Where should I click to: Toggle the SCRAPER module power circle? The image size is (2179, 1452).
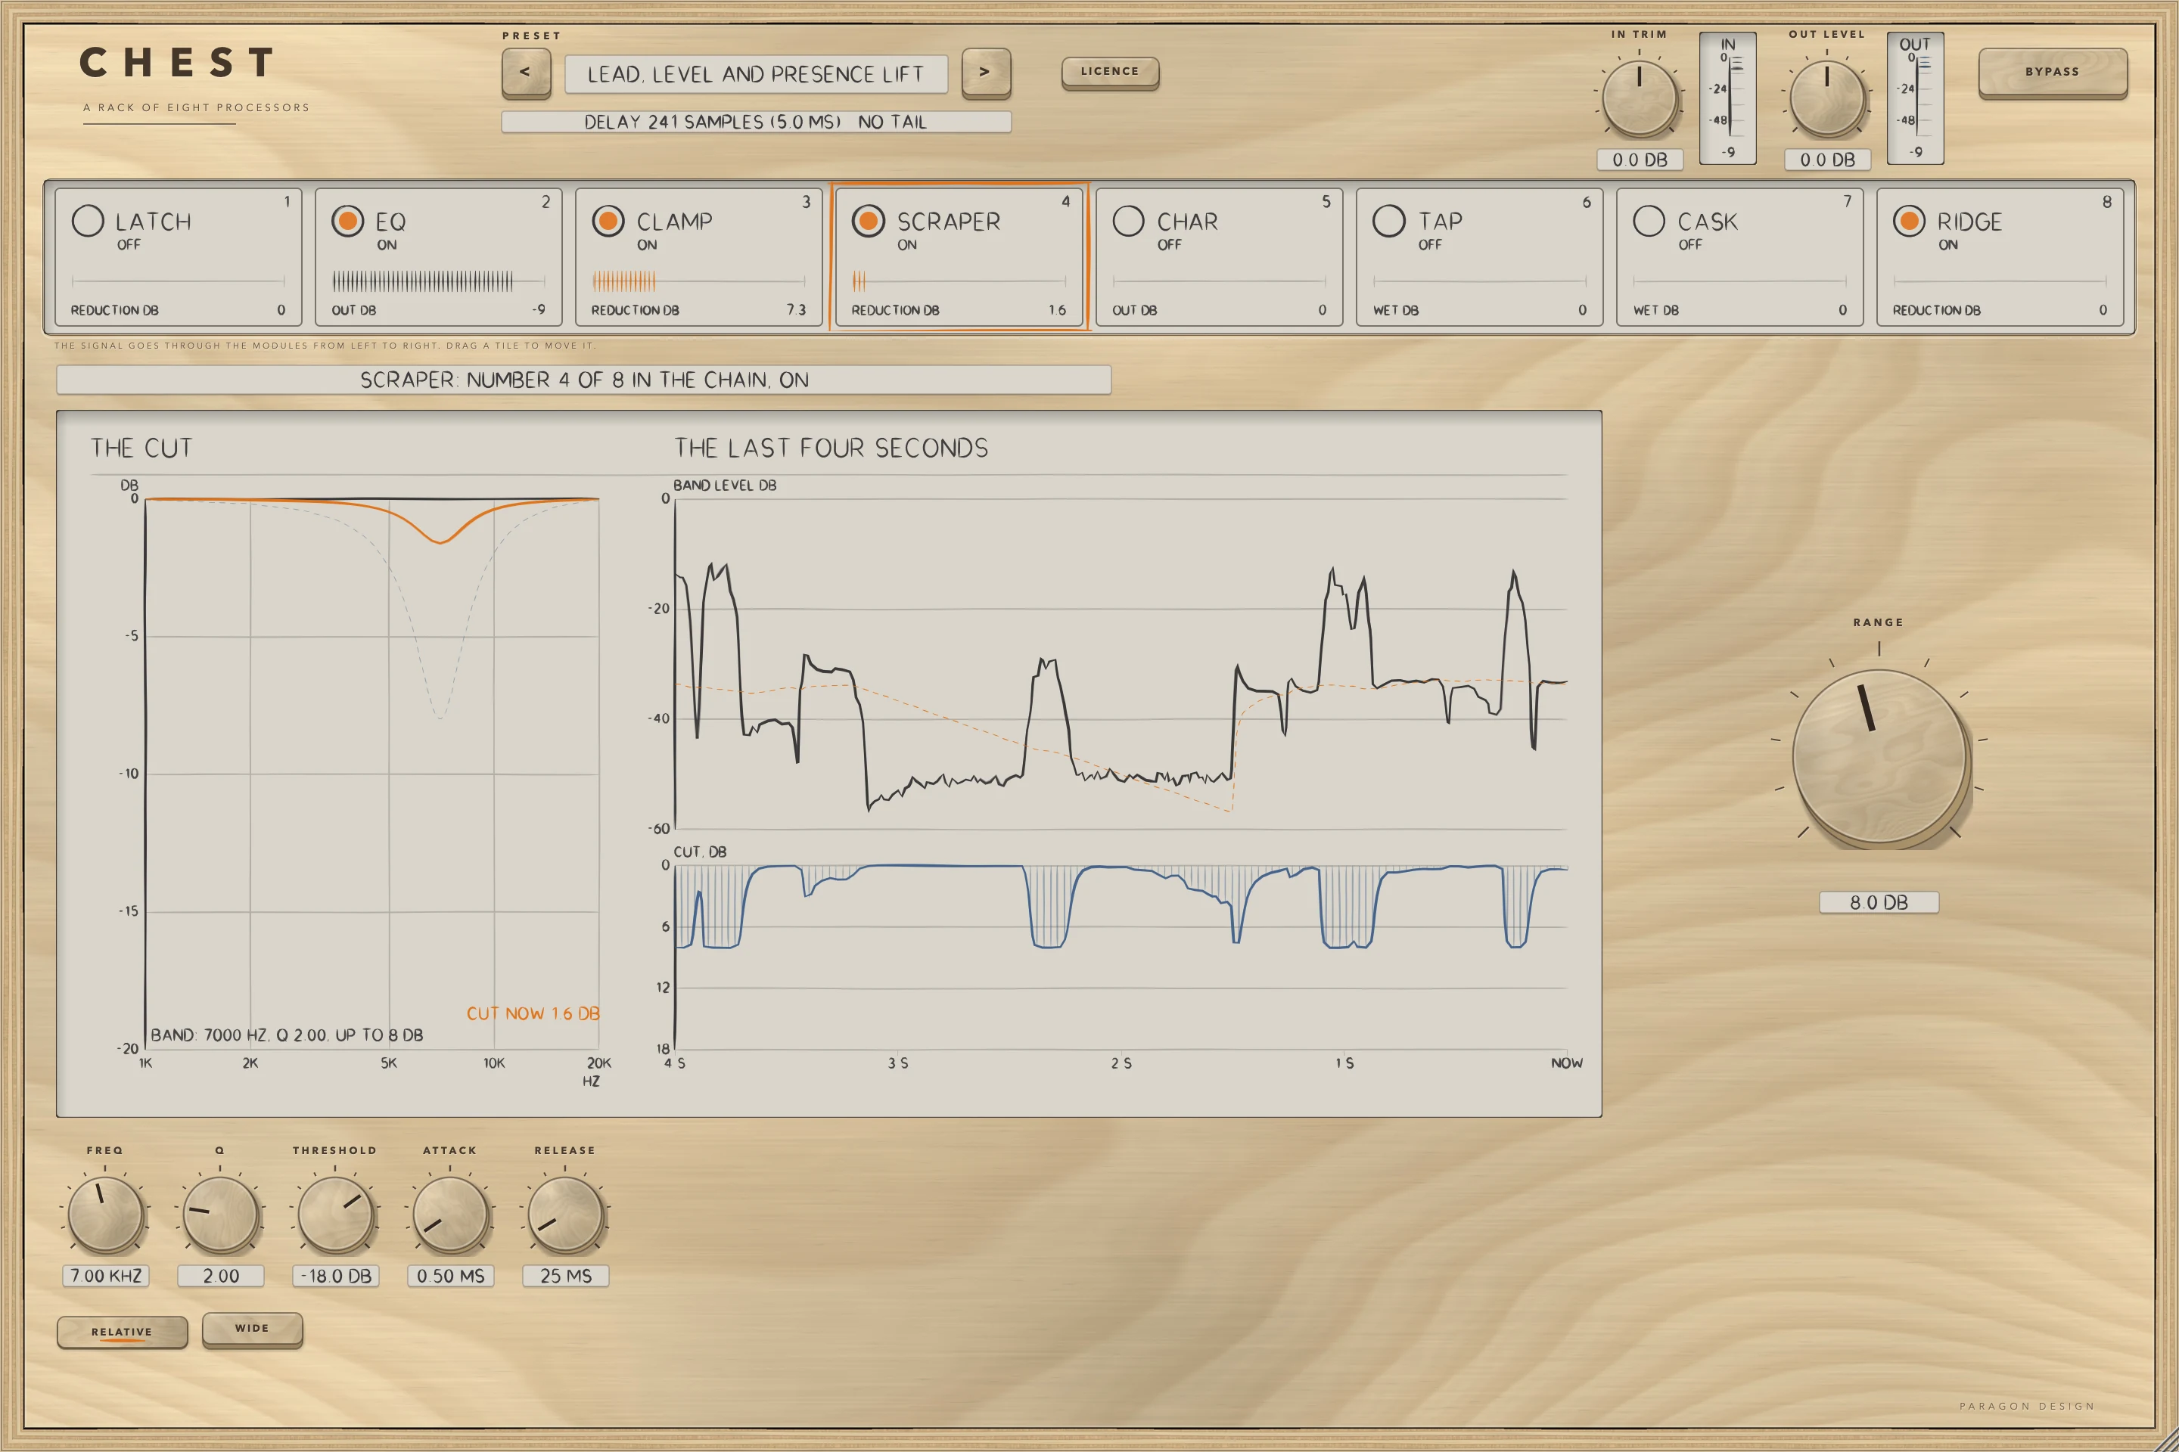pyautogui.click(x=868, y=220)
